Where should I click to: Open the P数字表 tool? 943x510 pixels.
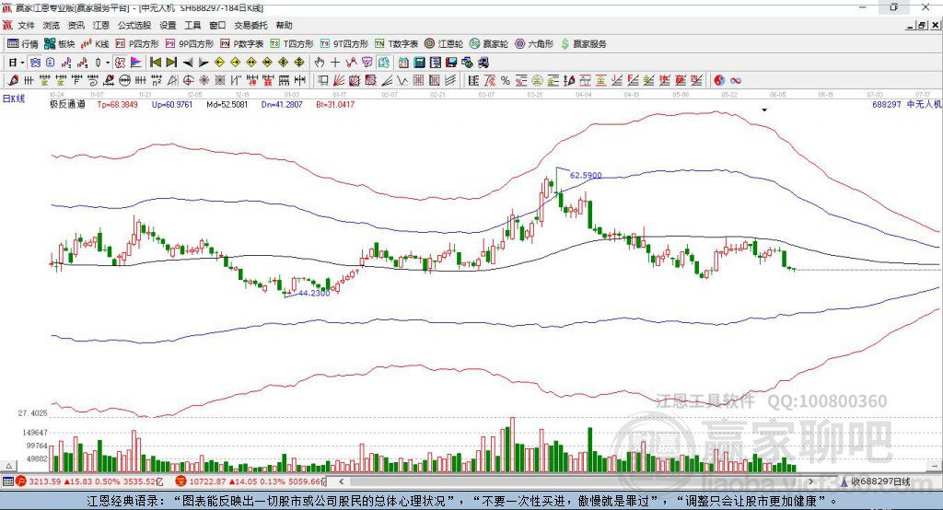(x=242, y=44)
